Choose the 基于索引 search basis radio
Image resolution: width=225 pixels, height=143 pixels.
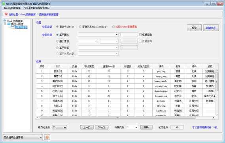[x=57, y=41]
